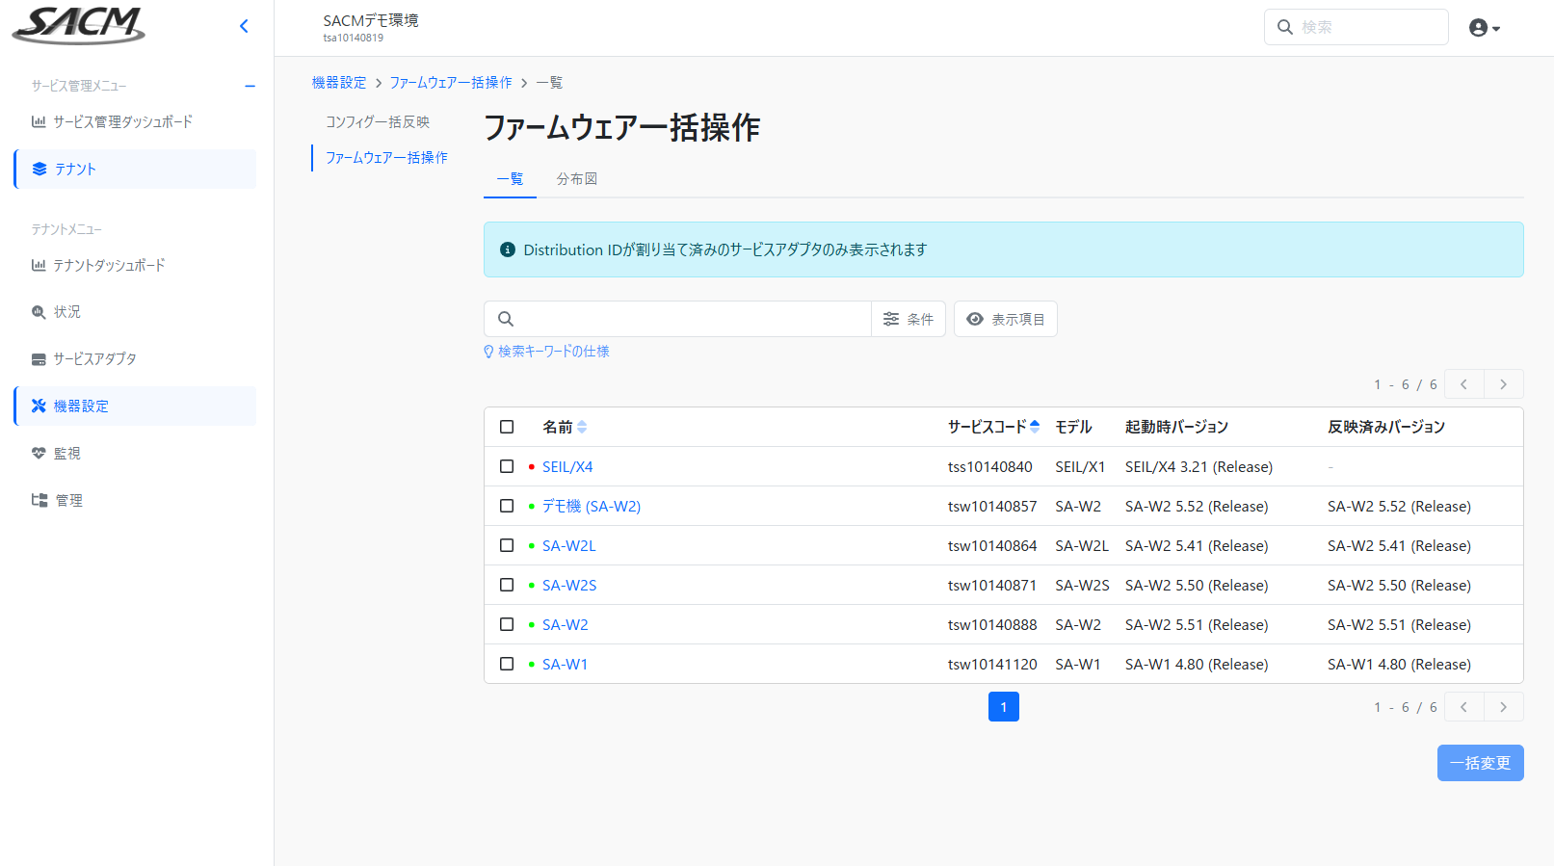Go to 機器設定 in the breadcrumb
This screenshot has height=866, width=1554.
[339, 83]
